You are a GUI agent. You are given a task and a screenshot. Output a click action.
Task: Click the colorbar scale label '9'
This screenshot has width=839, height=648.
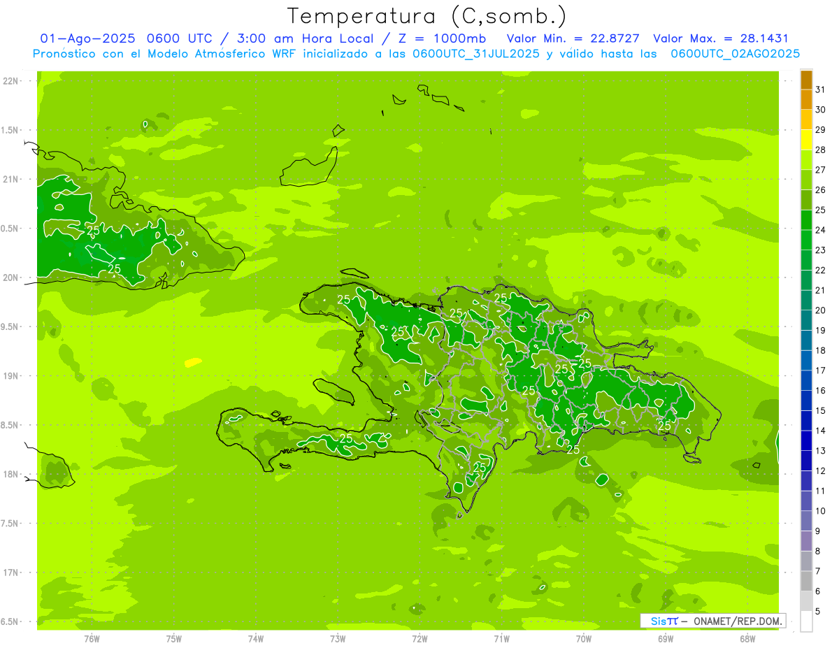818,531
